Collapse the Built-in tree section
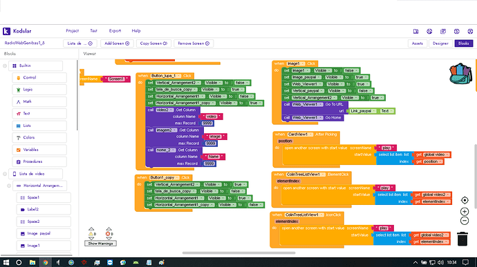 (x=5, y=66)
